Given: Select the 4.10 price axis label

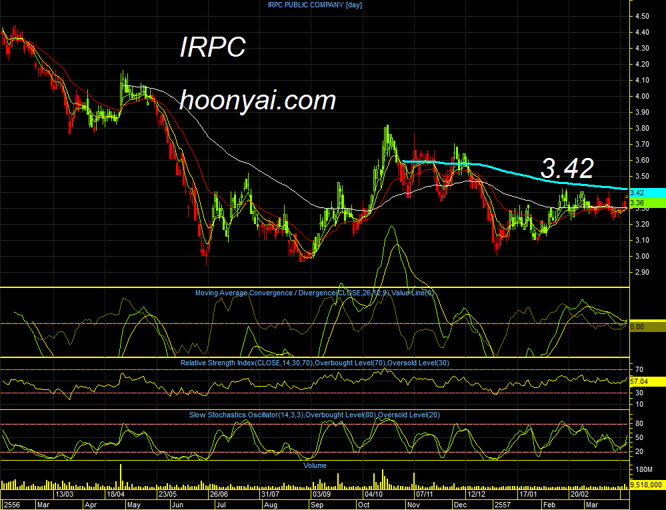Looking at the screenshot, I should (642, 80).
